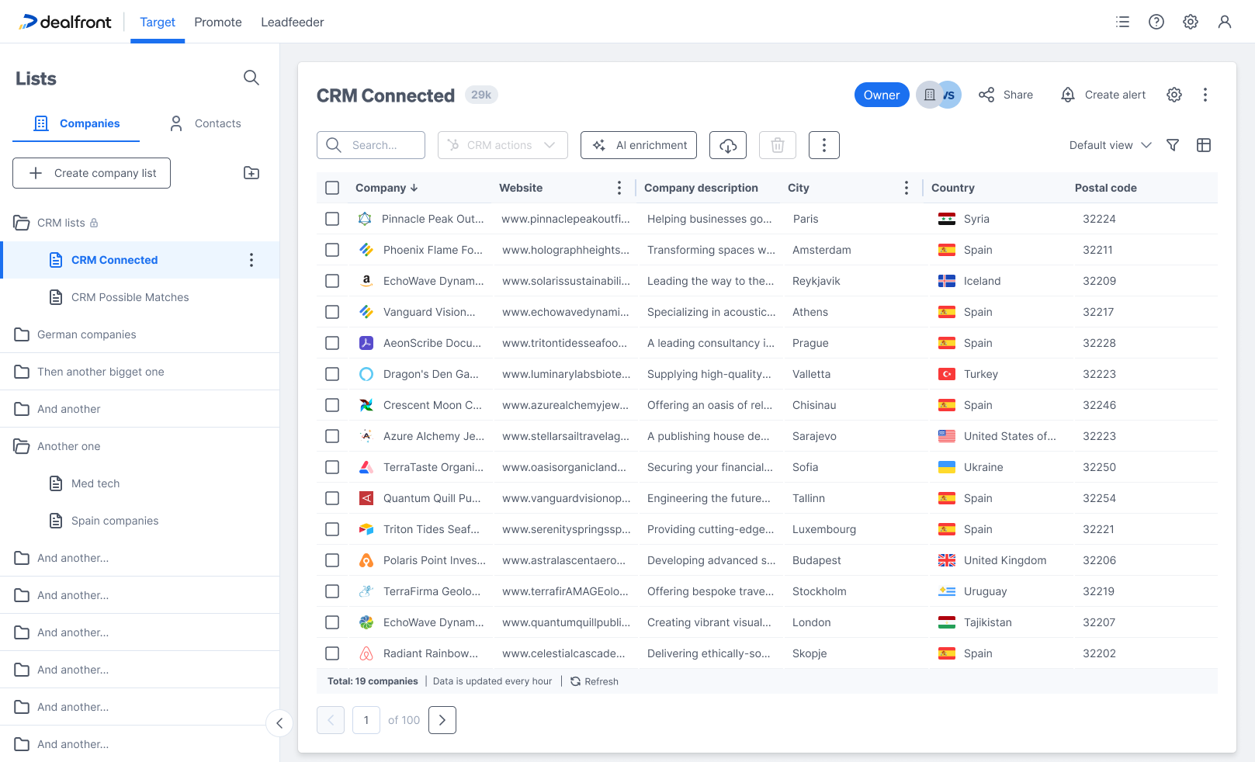The width and height of the screenshot is (1255, 762).
Task: Open City column options menu
Action: (x=907, y=188)
